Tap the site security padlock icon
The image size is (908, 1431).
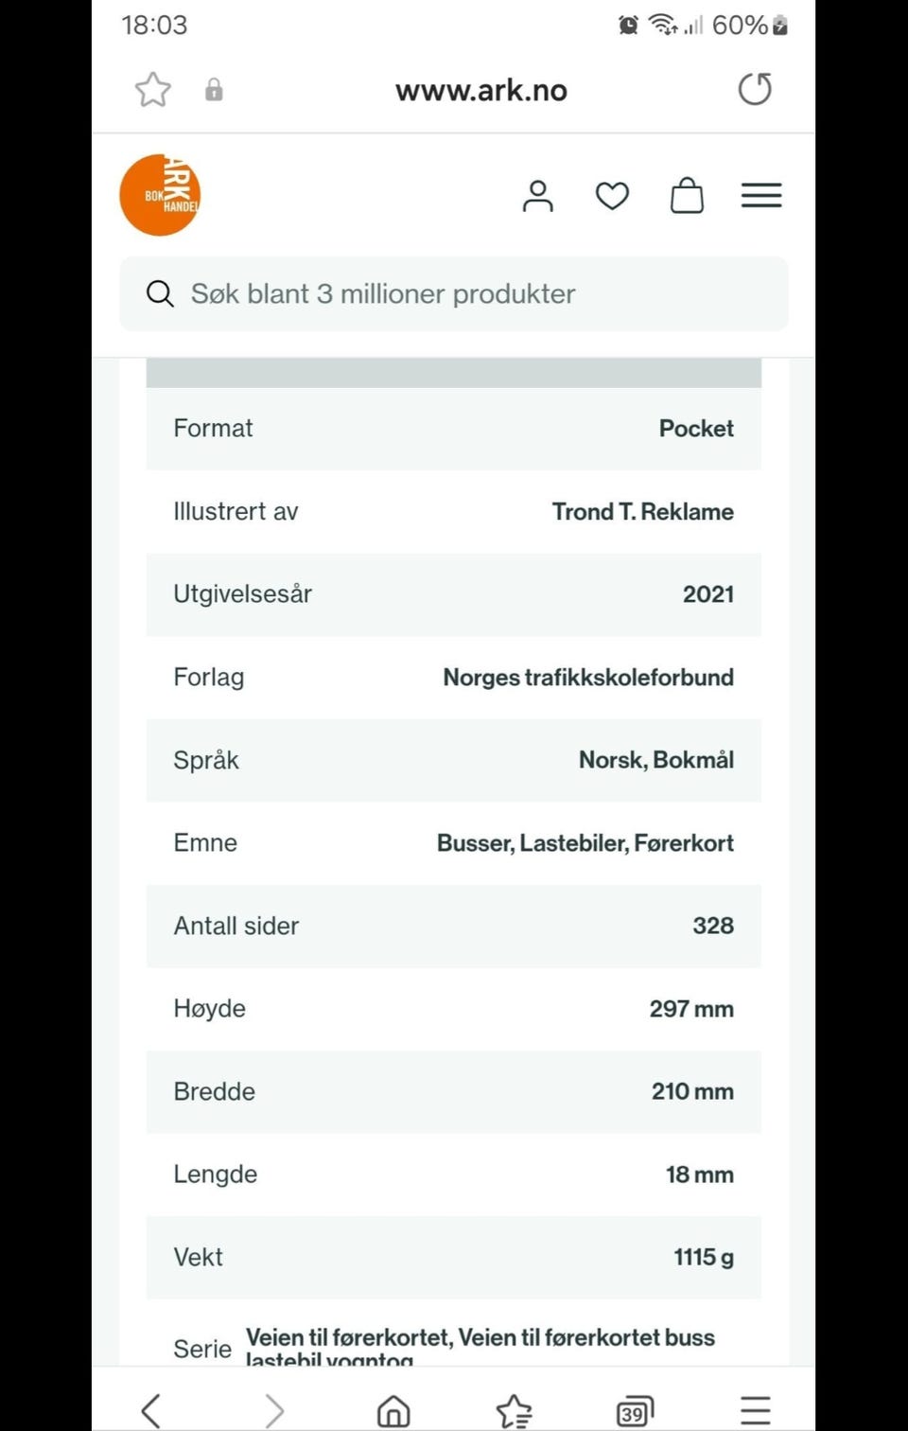point(214,90)
